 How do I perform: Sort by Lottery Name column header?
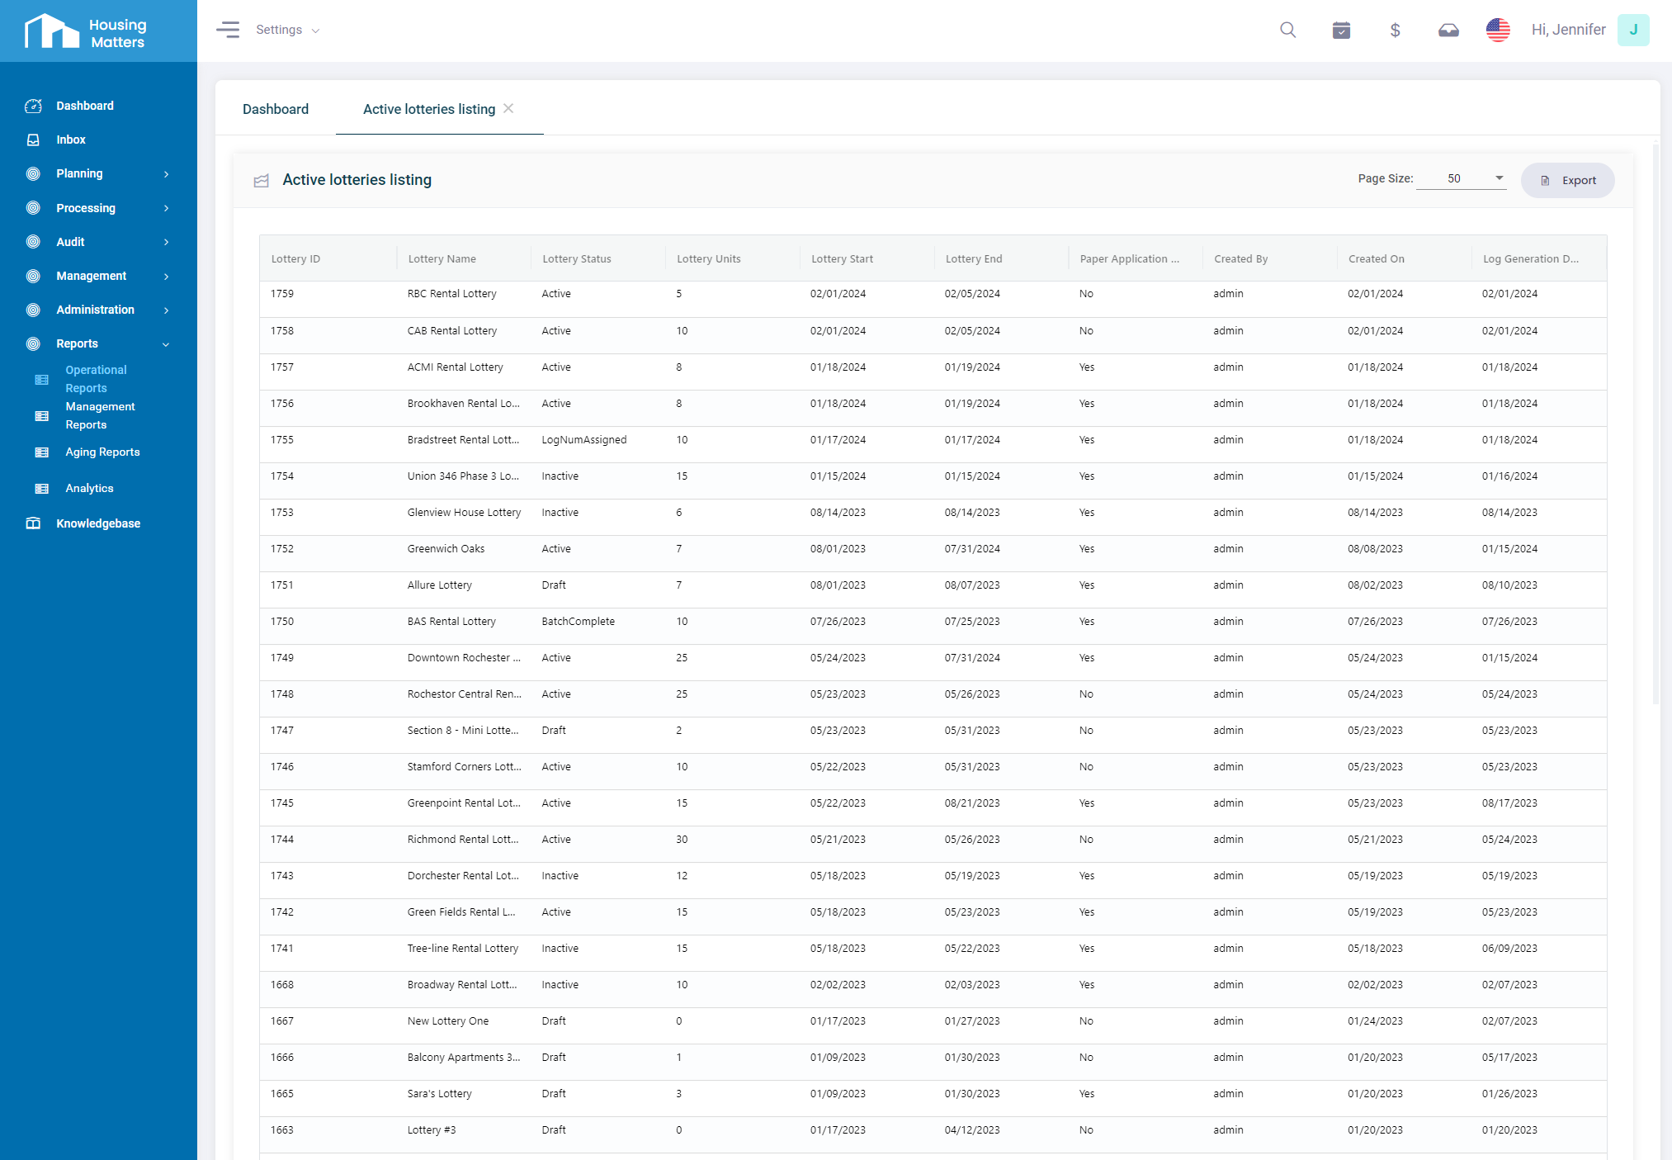point(442,258)
